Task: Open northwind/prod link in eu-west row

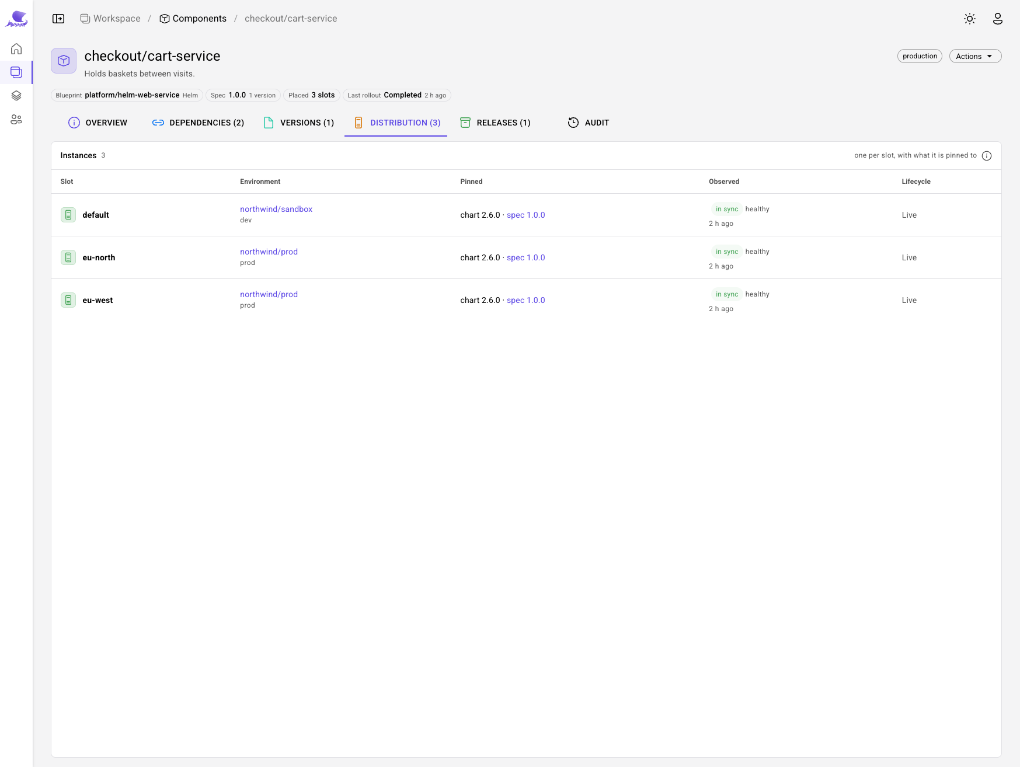Action: 269,294
